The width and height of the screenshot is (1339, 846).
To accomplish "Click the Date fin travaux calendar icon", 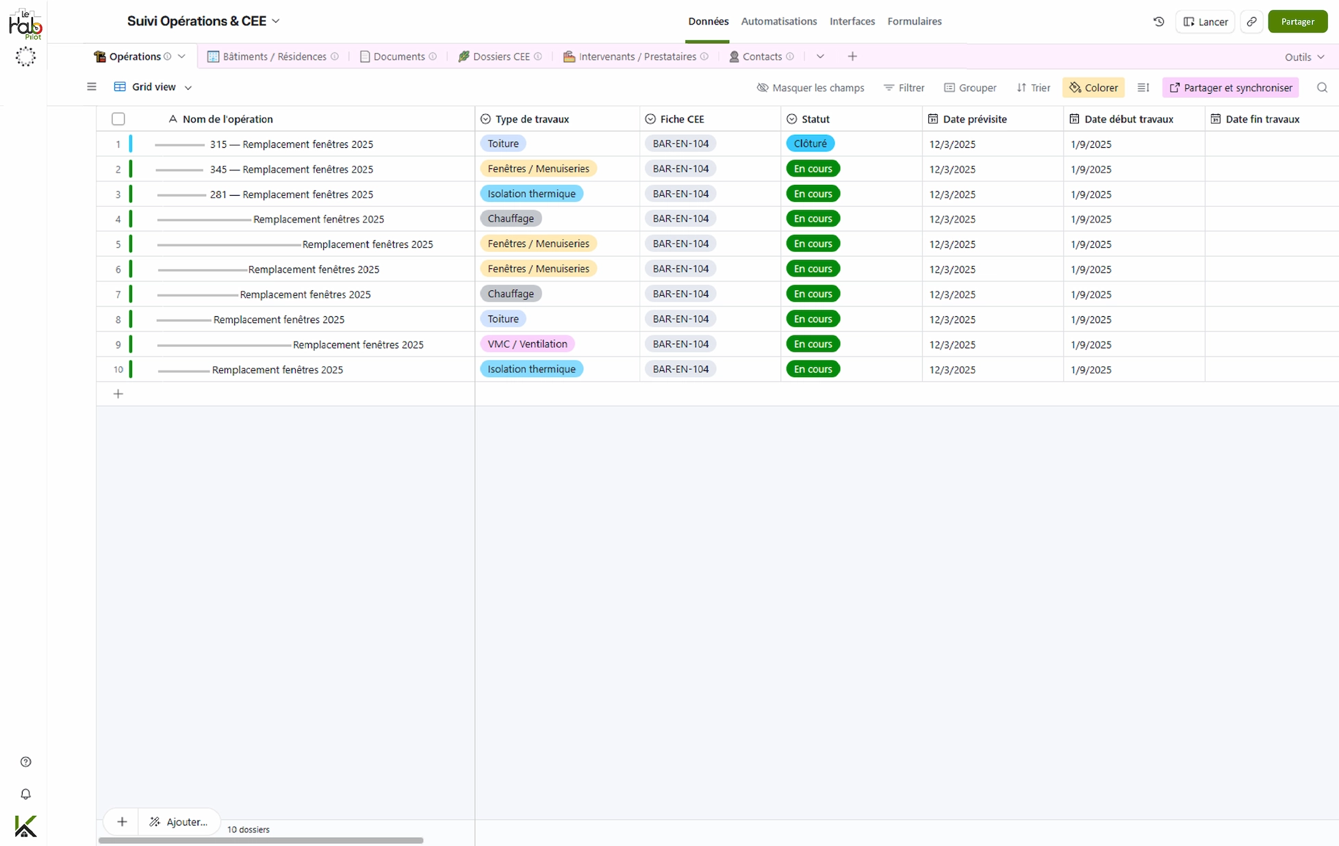I will tap(1215, 119).
